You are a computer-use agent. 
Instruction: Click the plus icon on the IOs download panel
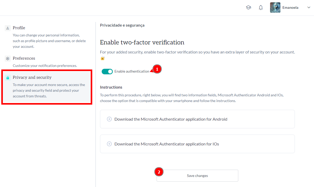109,144
